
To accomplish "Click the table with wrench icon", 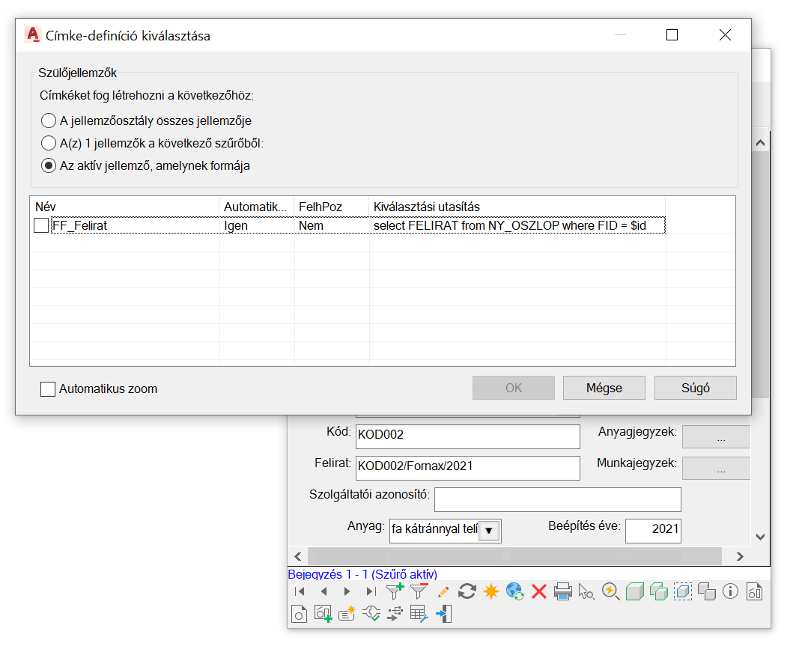I will pos(419,614).
